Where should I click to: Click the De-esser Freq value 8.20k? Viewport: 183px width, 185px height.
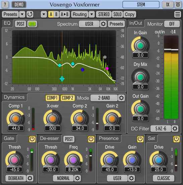coord(73,170)
